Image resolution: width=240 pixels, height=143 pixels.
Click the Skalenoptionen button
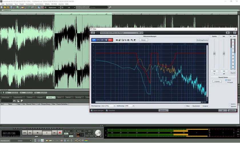(x=202, y=40)
